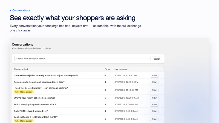Click turns count 8 for sleeping bag row
219x123 pixels.
click(x=105, y=104)
